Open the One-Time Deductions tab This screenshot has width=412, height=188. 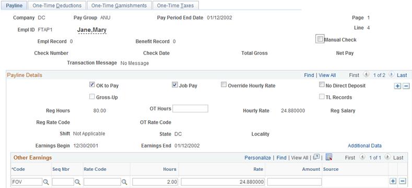[x=57, y=6]
